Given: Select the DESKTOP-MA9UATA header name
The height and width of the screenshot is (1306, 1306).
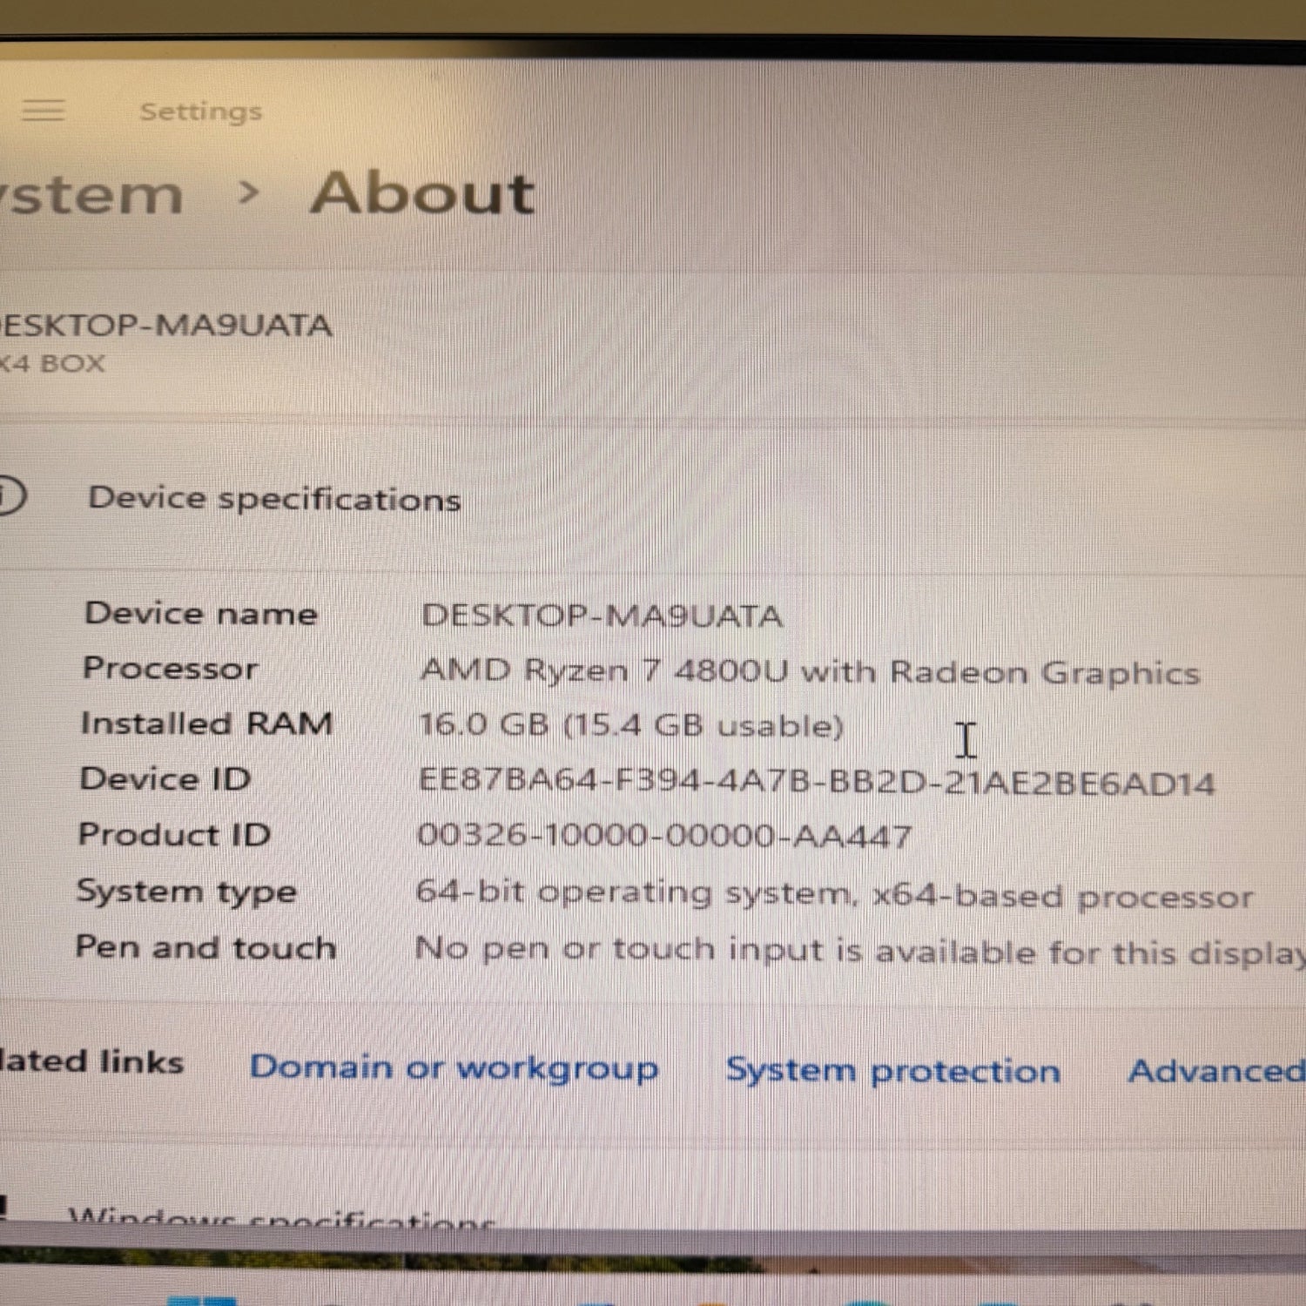Looking at the screenshot, I should click(x=166, y=326).
